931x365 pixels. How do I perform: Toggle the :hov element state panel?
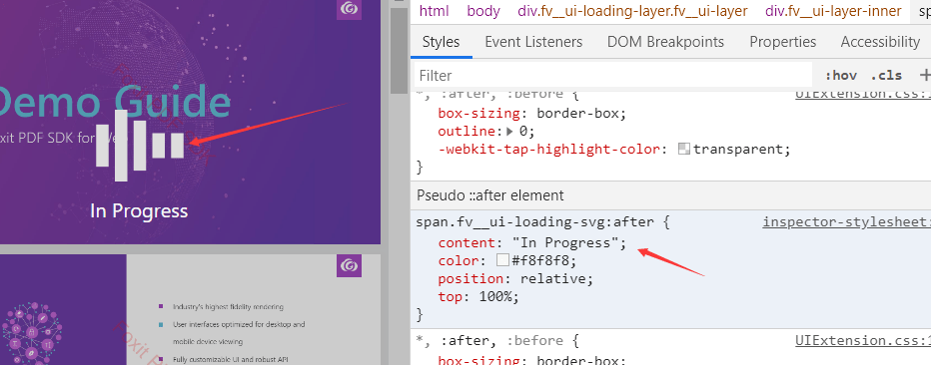click(x=841, y=75)
